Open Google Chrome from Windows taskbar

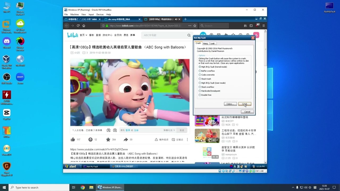click(83, 187)
